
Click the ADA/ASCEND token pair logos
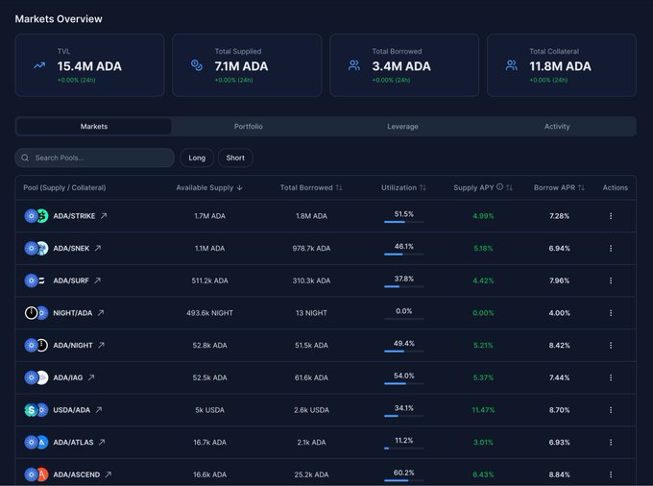36,474
